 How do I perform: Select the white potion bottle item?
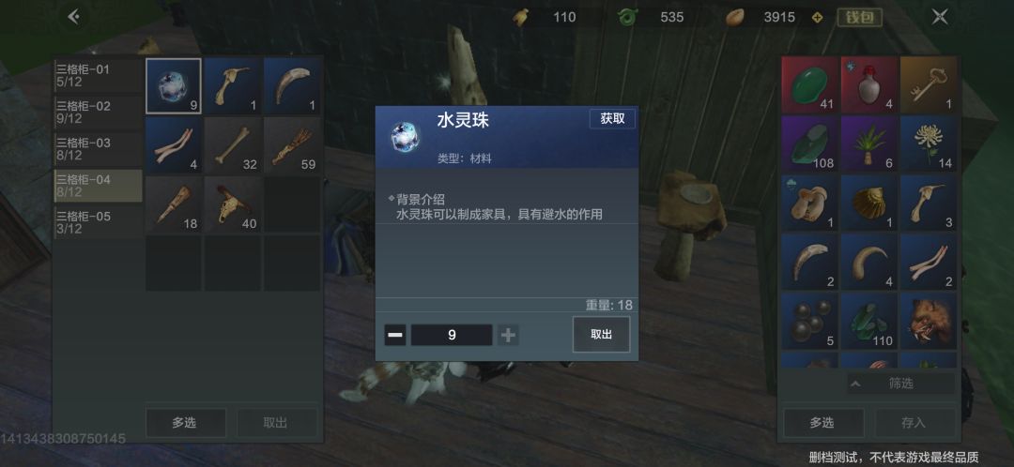click(868, 84)
